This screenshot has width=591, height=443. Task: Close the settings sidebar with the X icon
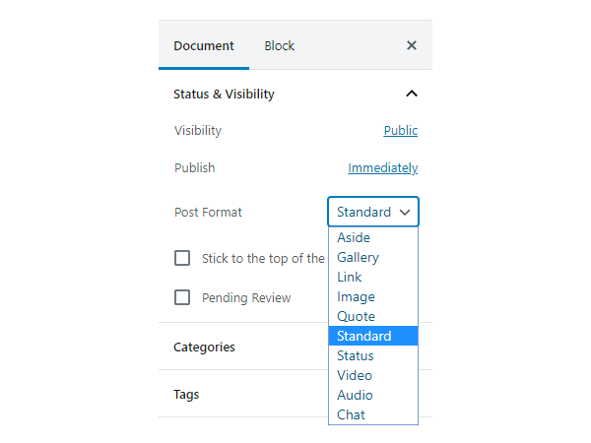click(x=412, y=45)
